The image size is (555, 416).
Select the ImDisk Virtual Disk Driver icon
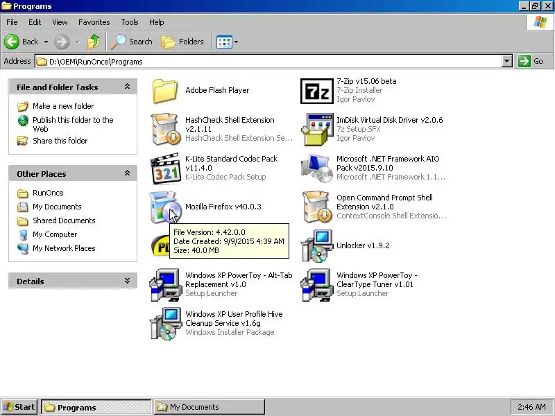[317, 130]
